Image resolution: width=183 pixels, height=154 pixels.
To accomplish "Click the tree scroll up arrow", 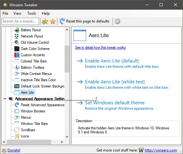I will (67, 30).
